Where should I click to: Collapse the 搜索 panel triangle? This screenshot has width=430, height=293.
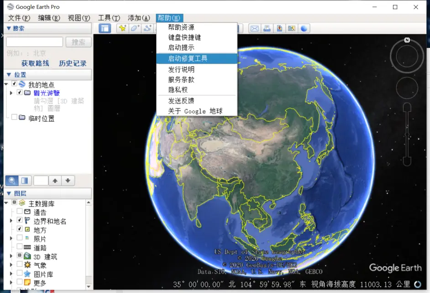coord(9,28)
